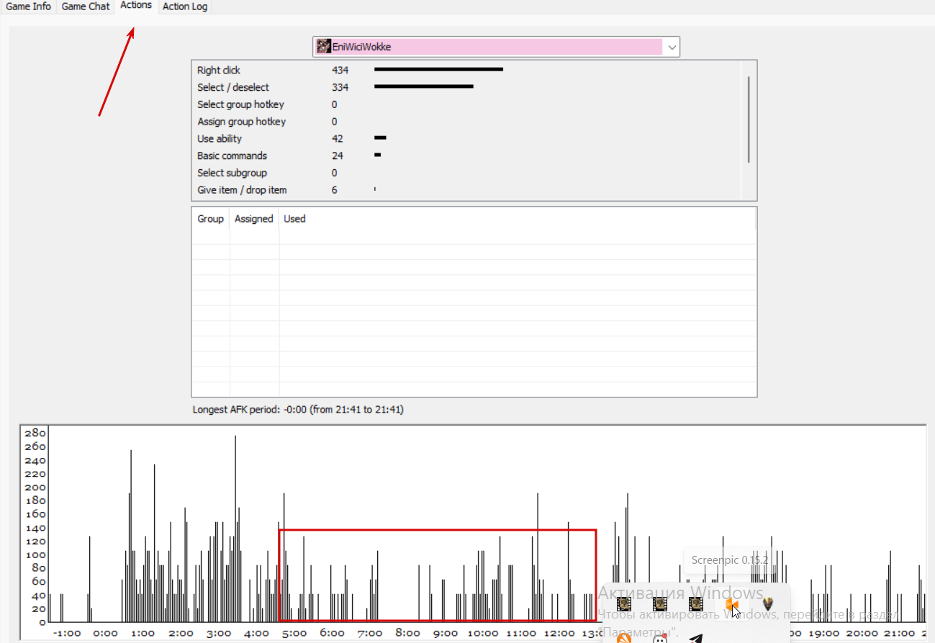Click the Right click count bar

click(x=438, y=70)
